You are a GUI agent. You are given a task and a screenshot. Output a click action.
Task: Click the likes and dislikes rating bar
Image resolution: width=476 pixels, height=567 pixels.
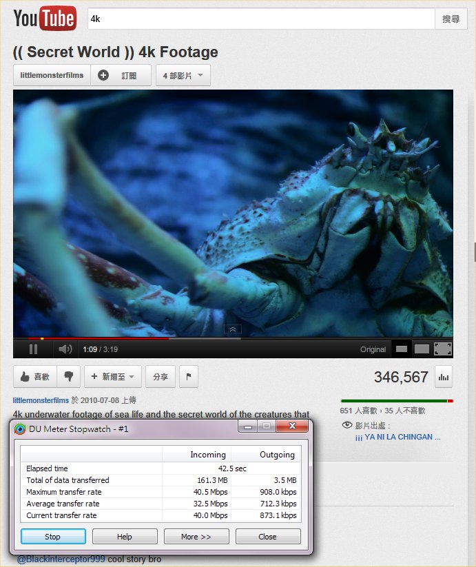(x=397, y=401)
